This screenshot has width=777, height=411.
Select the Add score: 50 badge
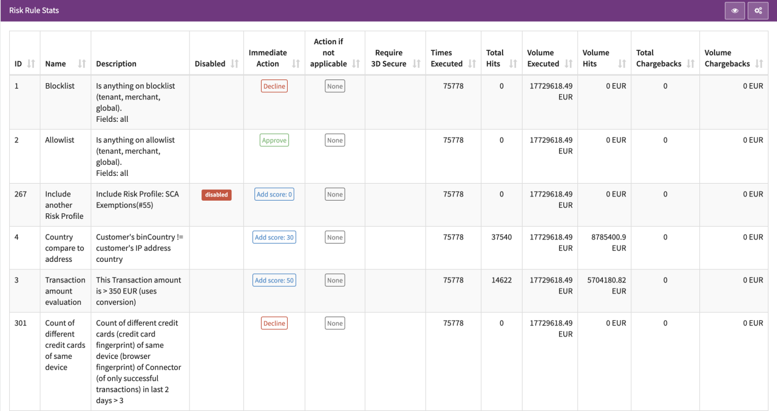tap(274, 281)
